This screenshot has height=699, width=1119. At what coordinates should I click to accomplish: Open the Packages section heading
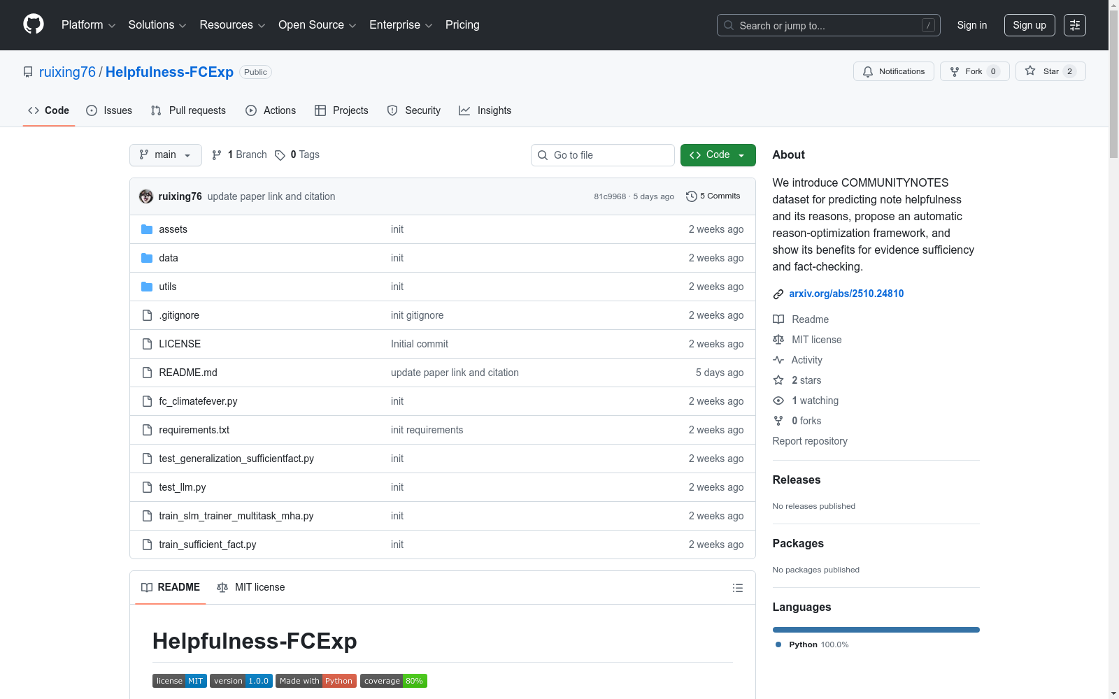coord(798,543)
